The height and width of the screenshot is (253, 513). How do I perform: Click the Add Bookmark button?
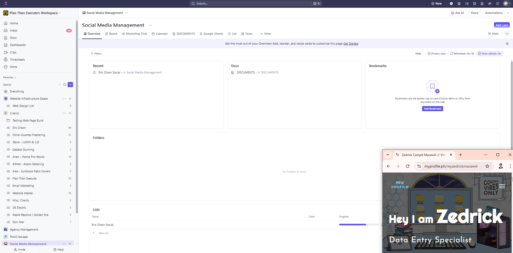432,109
